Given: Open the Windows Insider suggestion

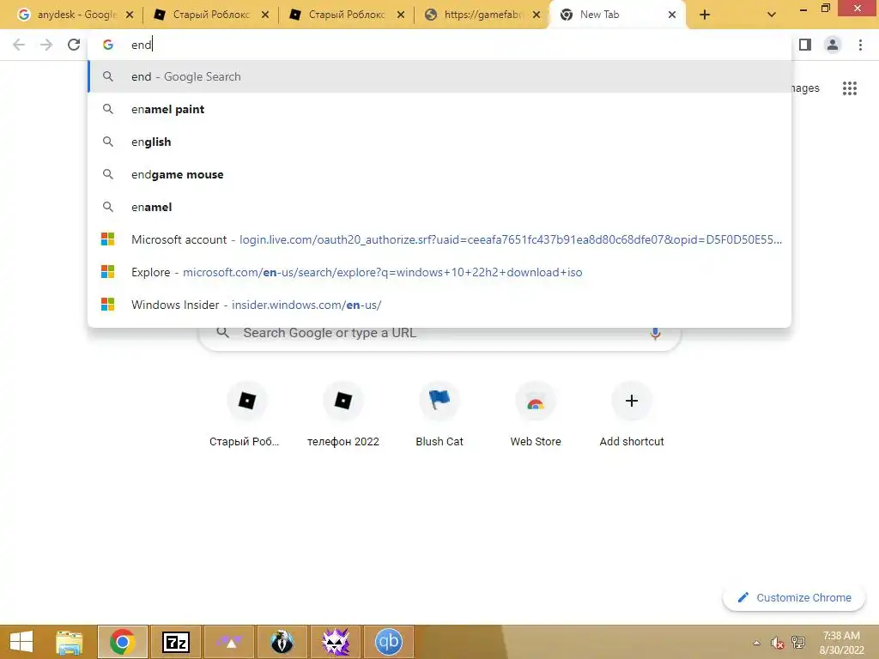Looking at the screenshot, I should click(x=439, y=305).
